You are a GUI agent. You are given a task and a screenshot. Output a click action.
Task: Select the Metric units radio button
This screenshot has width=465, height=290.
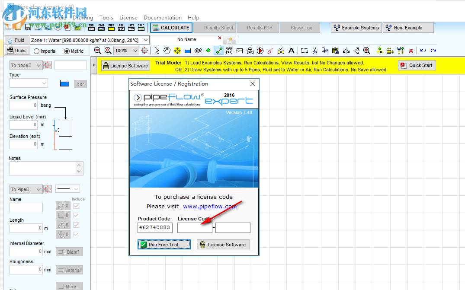[x=67, y=51]
